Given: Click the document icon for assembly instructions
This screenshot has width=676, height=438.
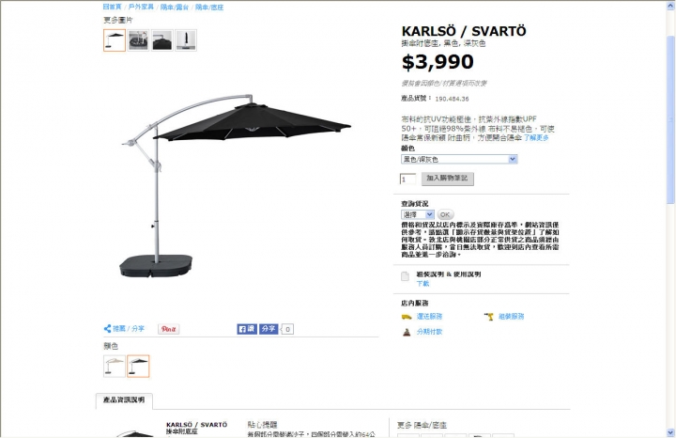Looking at the screenshot, I should tap(405, 276).
